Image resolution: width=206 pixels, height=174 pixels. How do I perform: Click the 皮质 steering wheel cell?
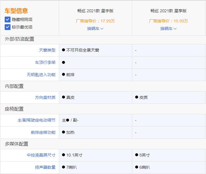coord(169,97)
